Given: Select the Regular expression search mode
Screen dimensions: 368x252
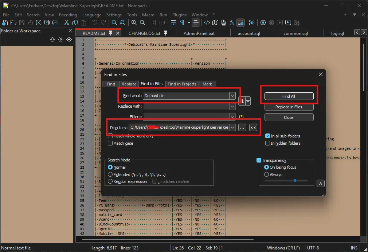Looking at the screenshot, I should pyautogui.click(x=110, y=181).
